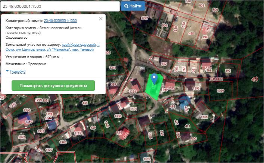
Task: Select parcel 2586 on the map
Action: click(x=208, y=29)
